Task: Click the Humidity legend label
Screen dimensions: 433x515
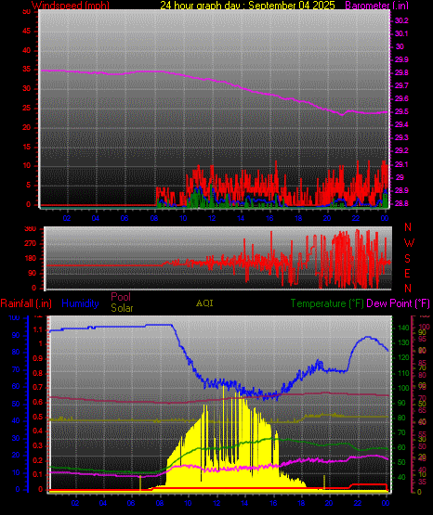Action: click(x=80, y=303)
